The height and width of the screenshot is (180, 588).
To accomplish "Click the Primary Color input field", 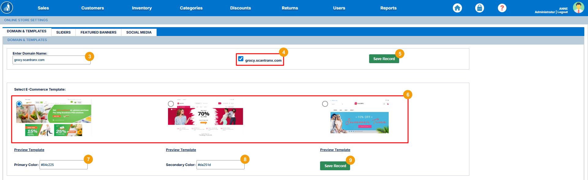I will pos(63,165).
